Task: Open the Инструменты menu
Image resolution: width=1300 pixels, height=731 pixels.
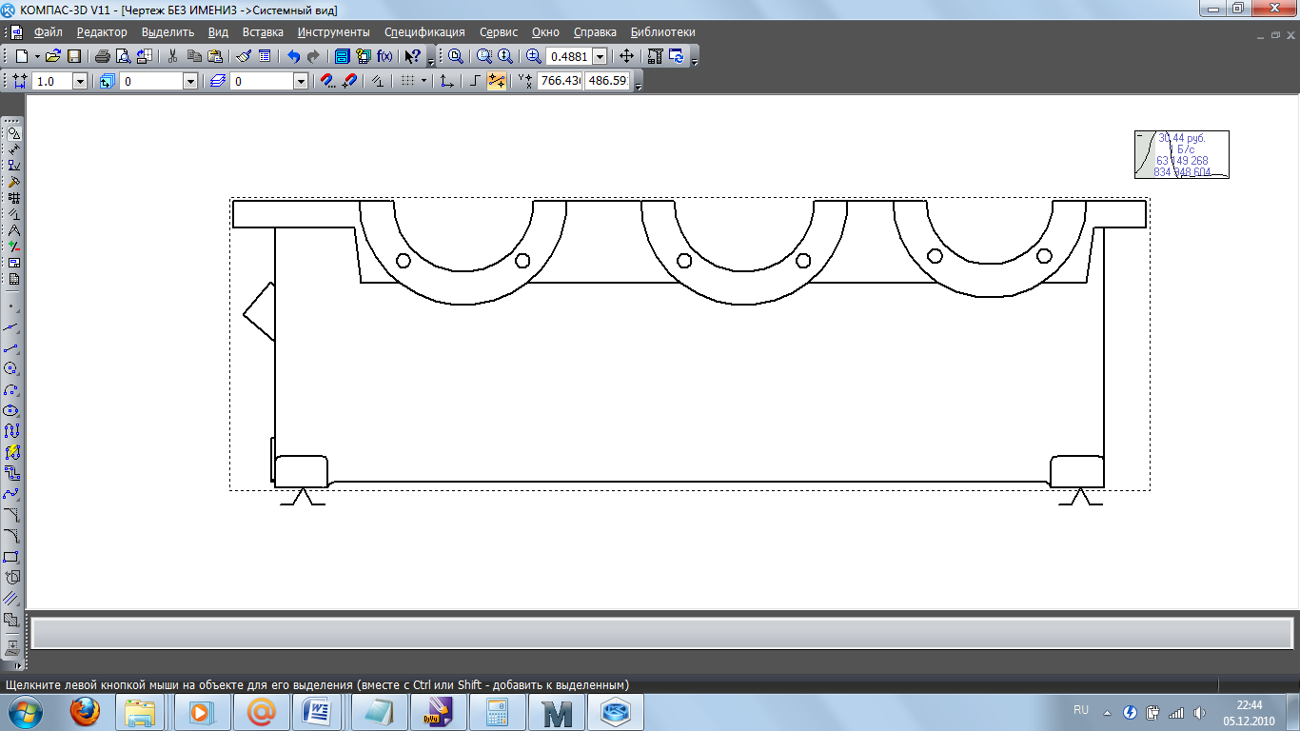Action: coord(333,32)
